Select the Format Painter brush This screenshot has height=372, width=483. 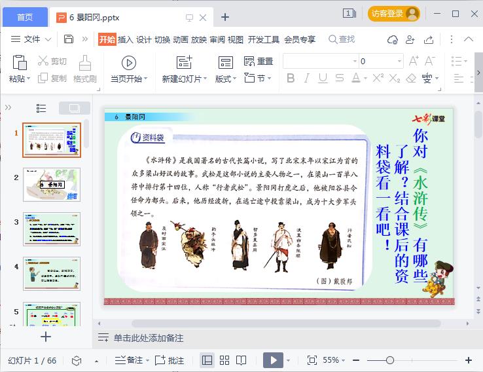coord(85,69)
